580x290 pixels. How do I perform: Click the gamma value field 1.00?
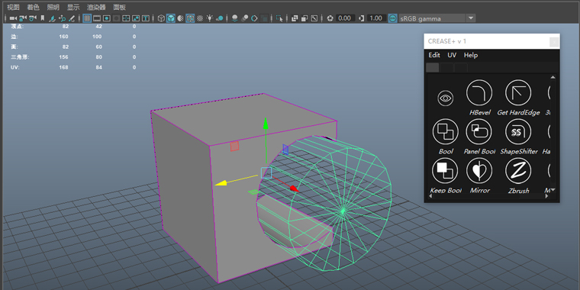click(376, 18)
